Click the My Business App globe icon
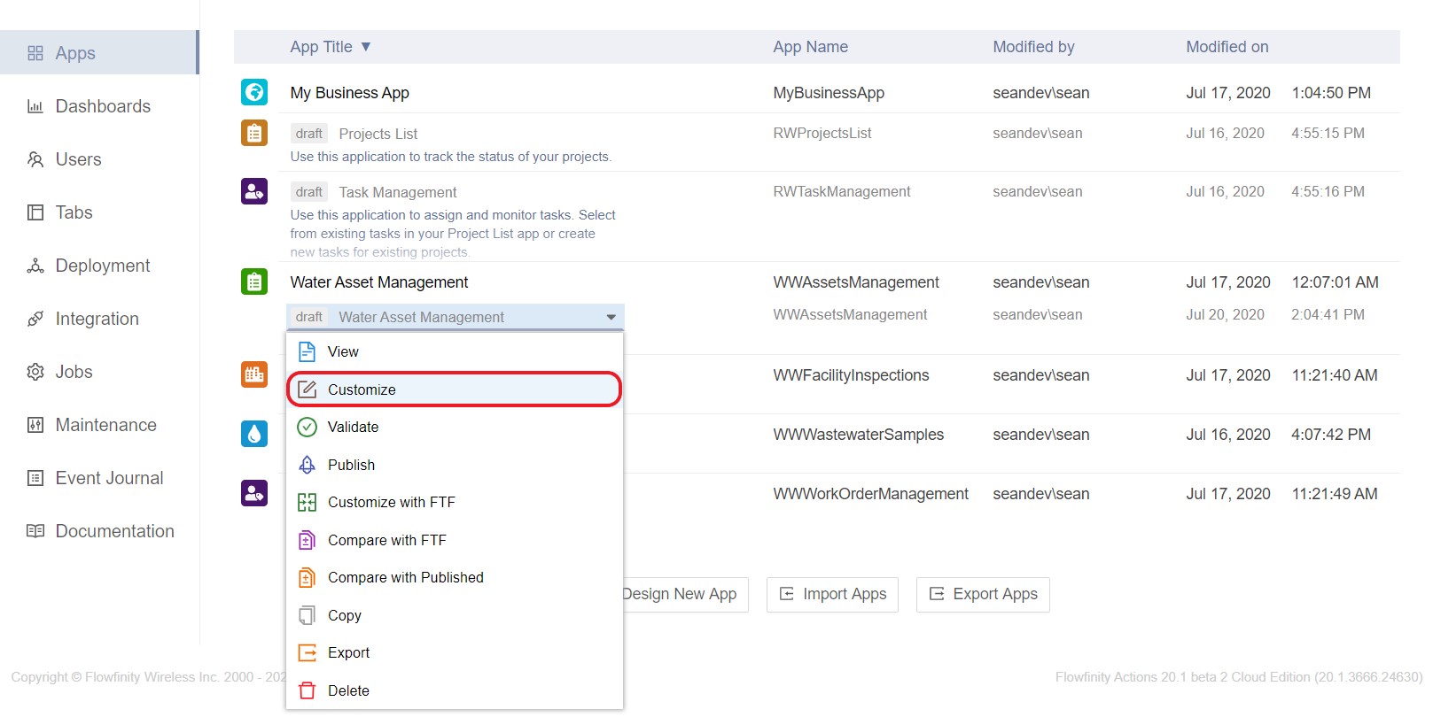 point(254,92)
